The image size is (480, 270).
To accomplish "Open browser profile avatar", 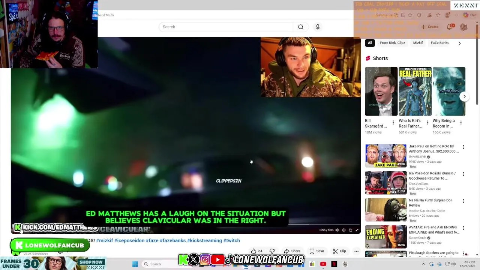I will [x=447, y=15].
